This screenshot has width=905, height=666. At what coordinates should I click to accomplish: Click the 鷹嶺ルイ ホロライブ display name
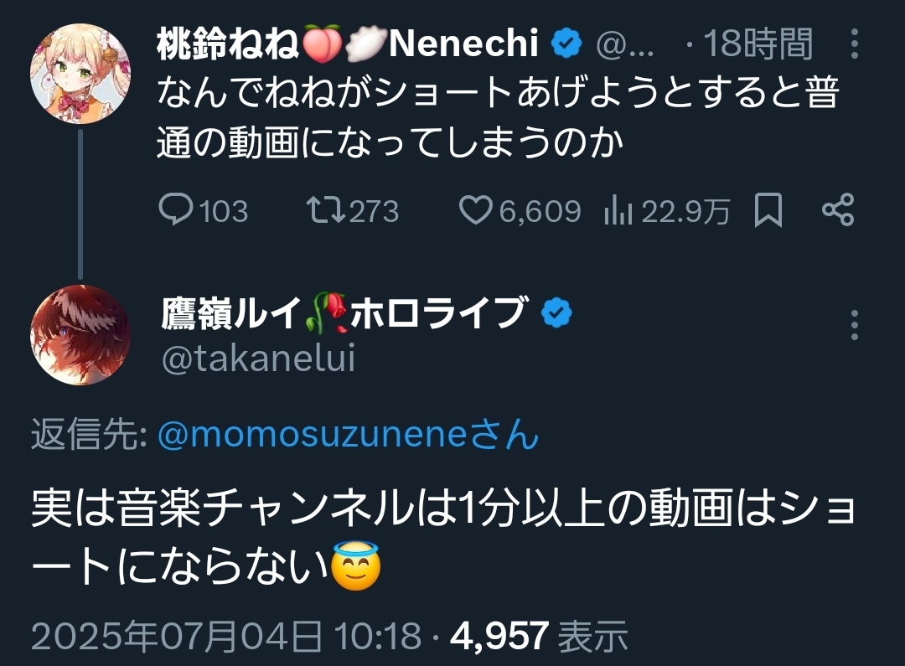pyautogui.click(x=344, y=312)
